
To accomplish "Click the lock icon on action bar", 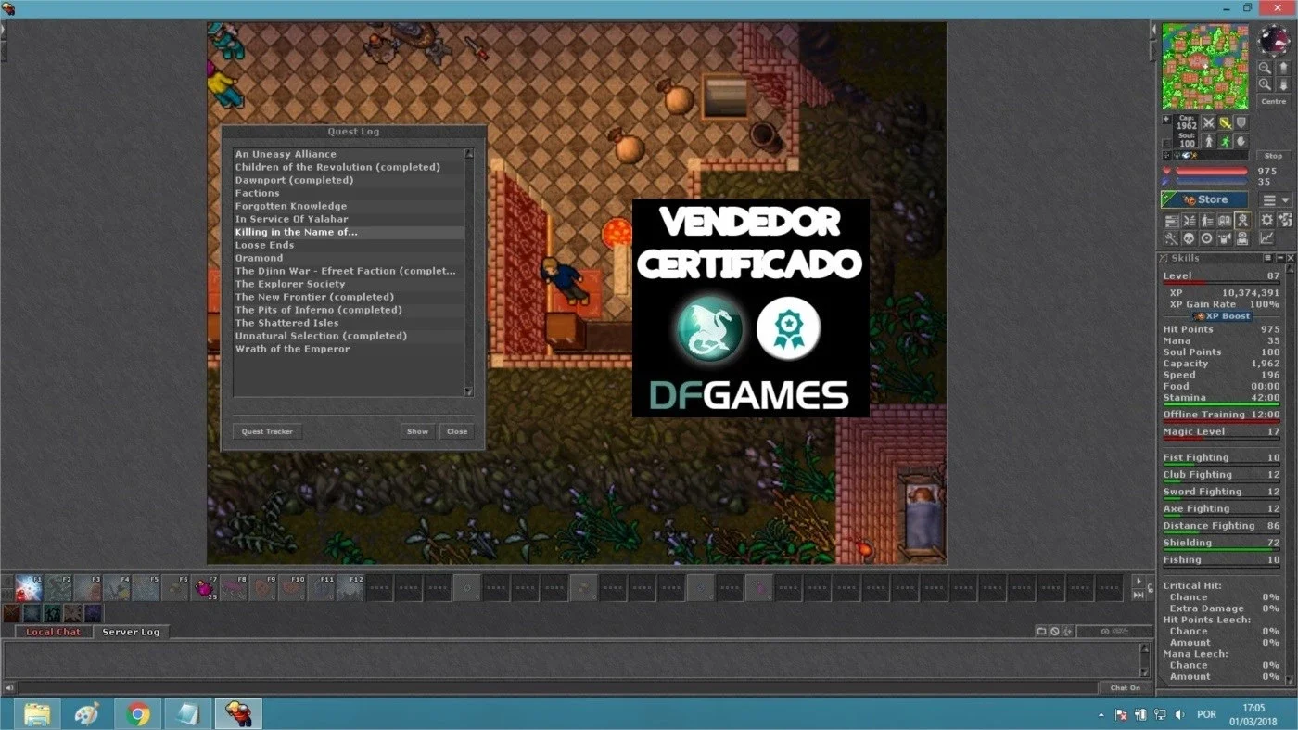I will 1151,588.
